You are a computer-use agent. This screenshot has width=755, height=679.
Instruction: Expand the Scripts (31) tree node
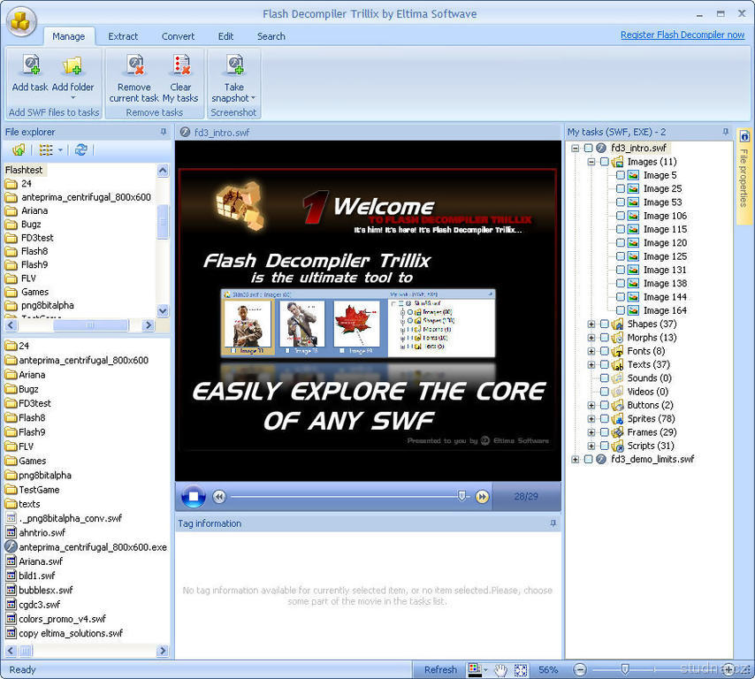(591, 446)
